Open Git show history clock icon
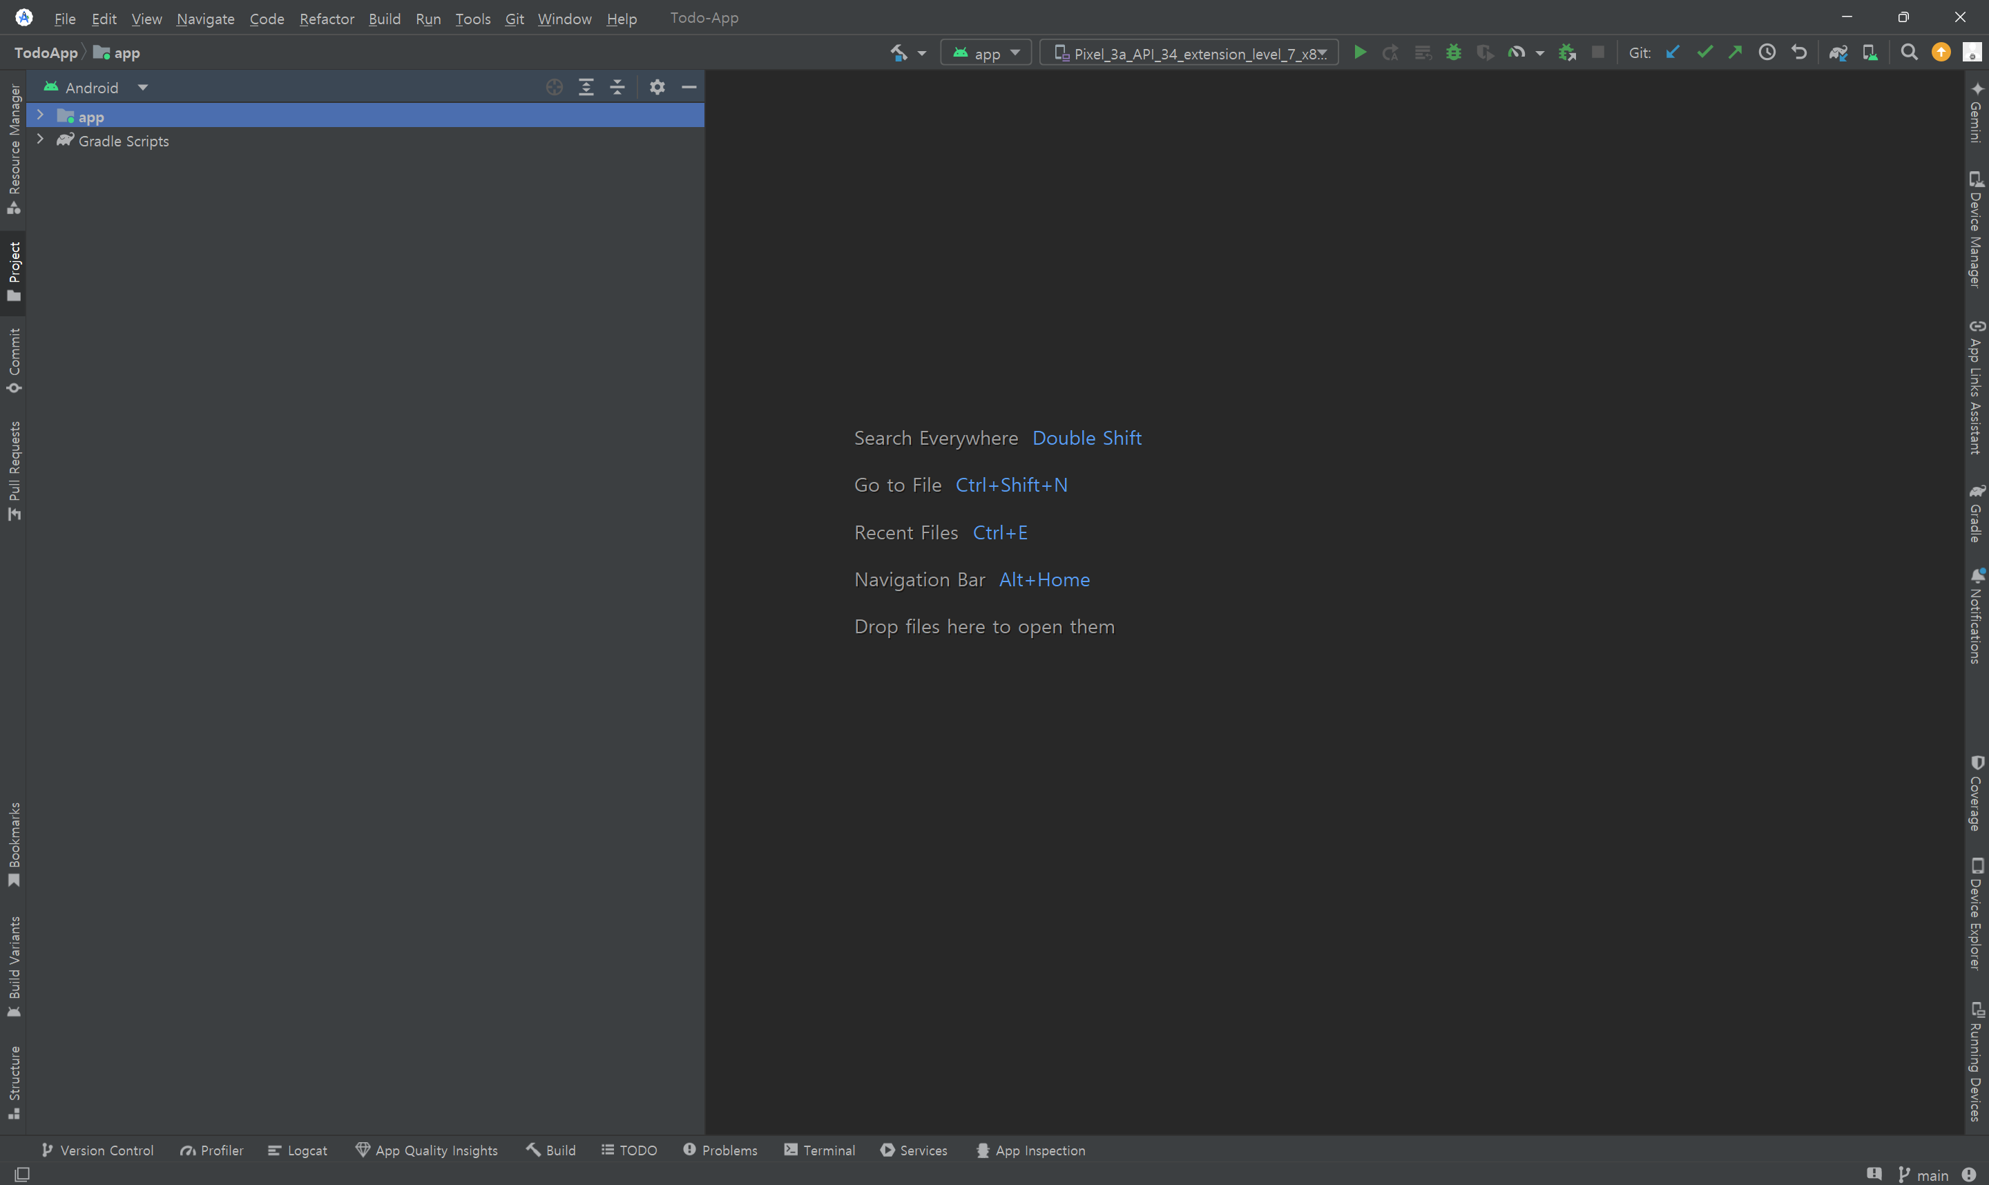The image size is (1989, 1185). 1767,52
